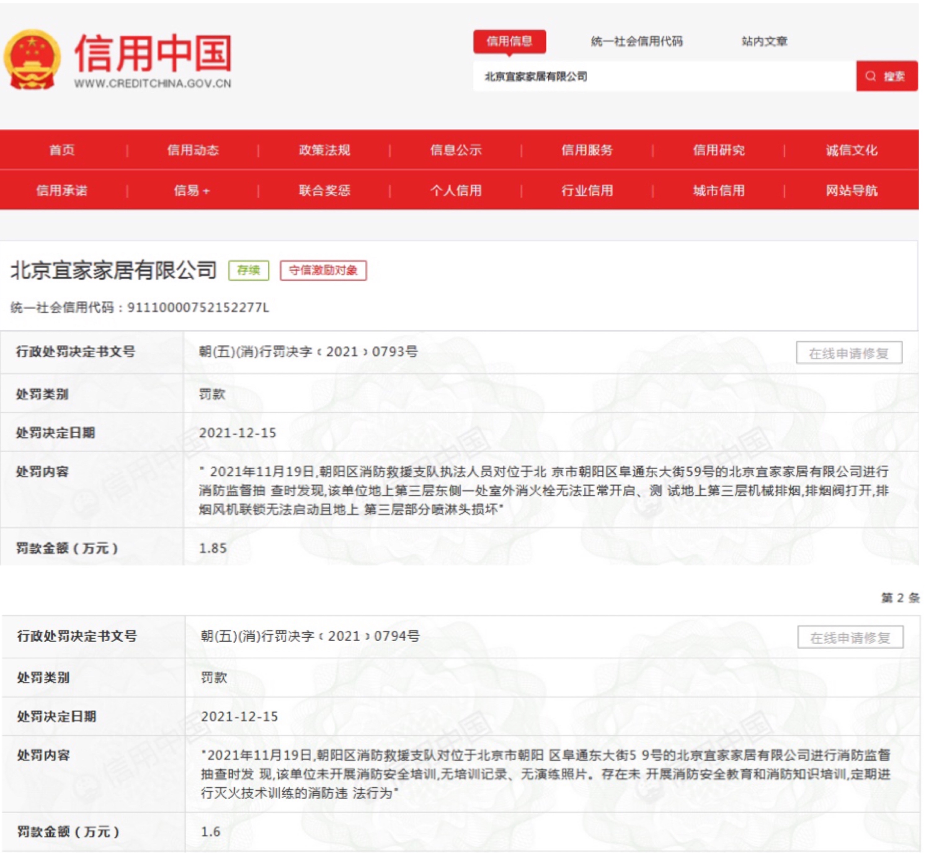
Task: Open the 信用动态 menu item
Action: tap(193, 150)
